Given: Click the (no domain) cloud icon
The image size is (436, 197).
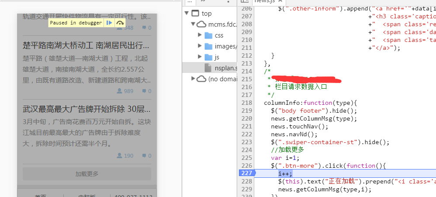Looking at the screenshot, I should click(201, 79).
